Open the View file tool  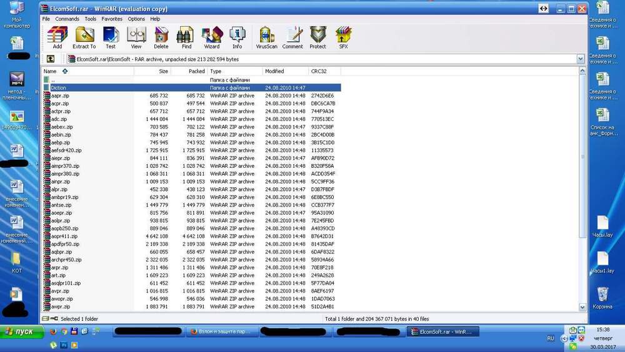pos(136,36)
